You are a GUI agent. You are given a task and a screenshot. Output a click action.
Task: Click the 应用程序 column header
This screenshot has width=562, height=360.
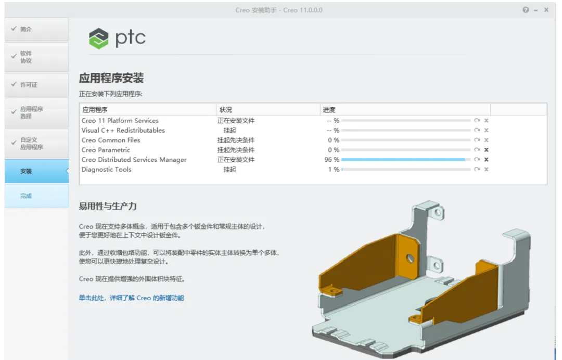coord(148,110)
